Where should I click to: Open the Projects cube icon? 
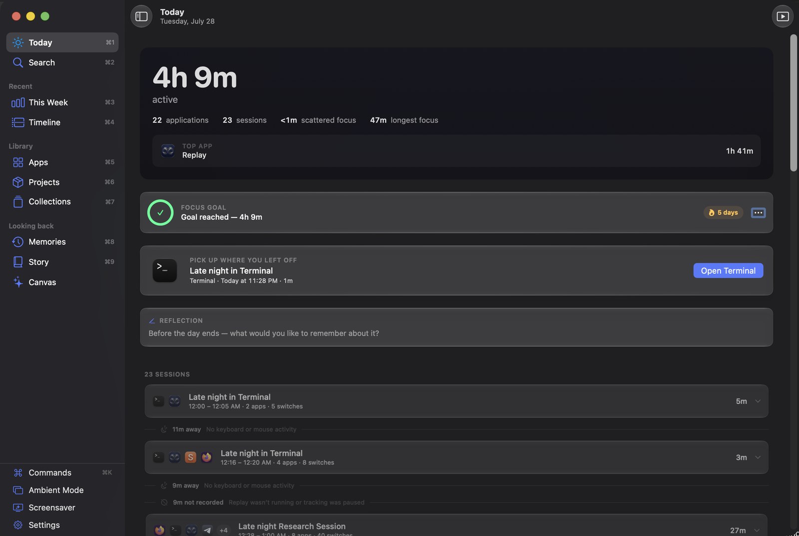tap(18, 182)
